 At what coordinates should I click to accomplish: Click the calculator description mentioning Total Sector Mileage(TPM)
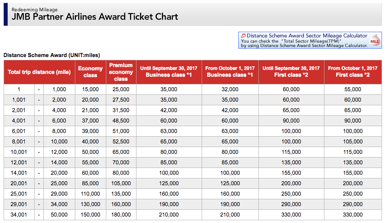pyautogui.click(x=291, y=41)
